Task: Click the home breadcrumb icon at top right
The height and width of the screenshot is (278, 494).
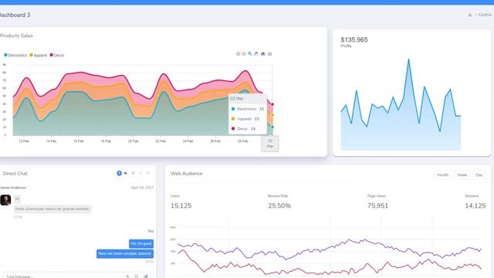Action: 470,15
